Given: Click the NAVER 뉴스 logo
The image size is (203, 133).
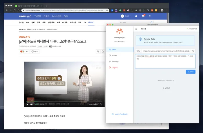Looking at the screenshot, I should pyautogui.click(x=25, y=16).
